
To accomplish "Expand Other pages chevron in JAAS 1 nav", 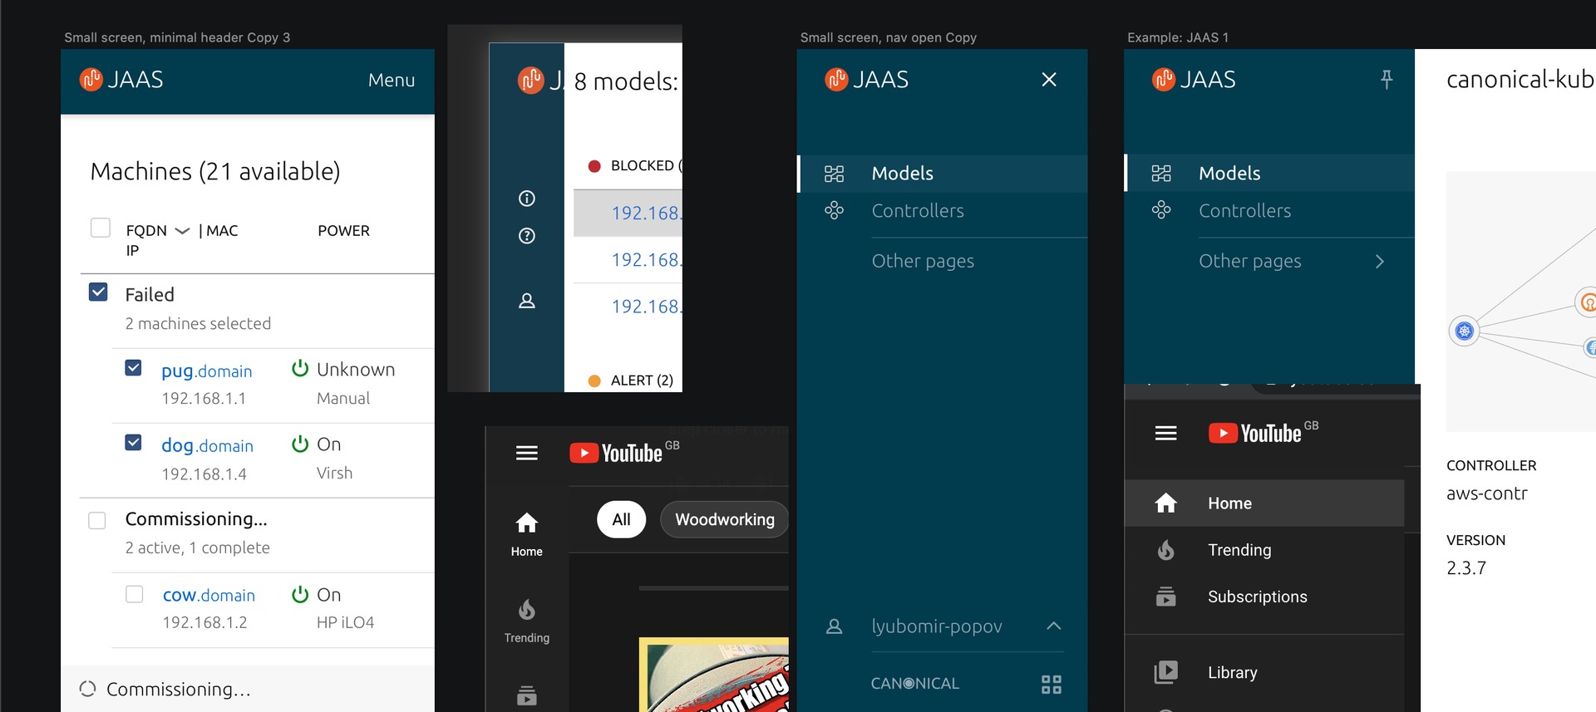I will click(1380, 261).
